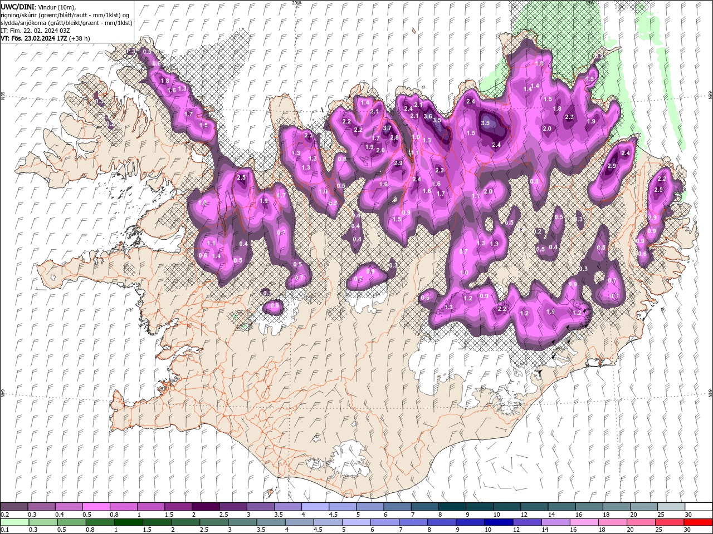Select upper legend swatch between 12 and 14
713x534 pixels.
point(534,506)
